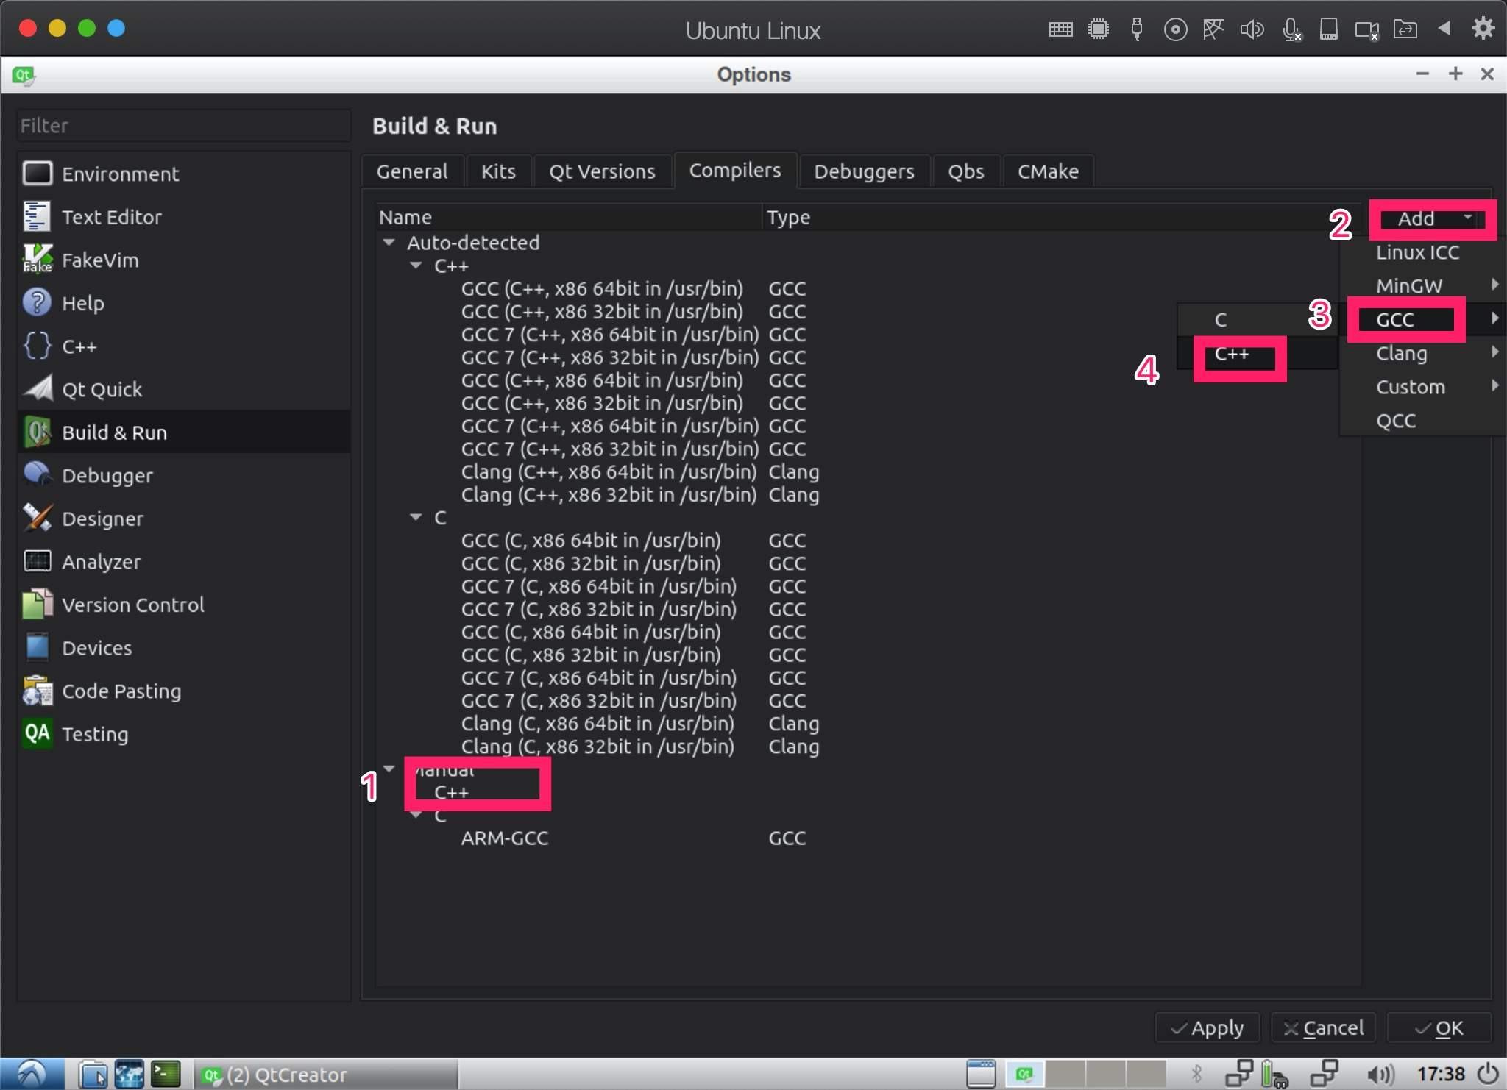Switch to the Debuggers tab

click(864, 171)
